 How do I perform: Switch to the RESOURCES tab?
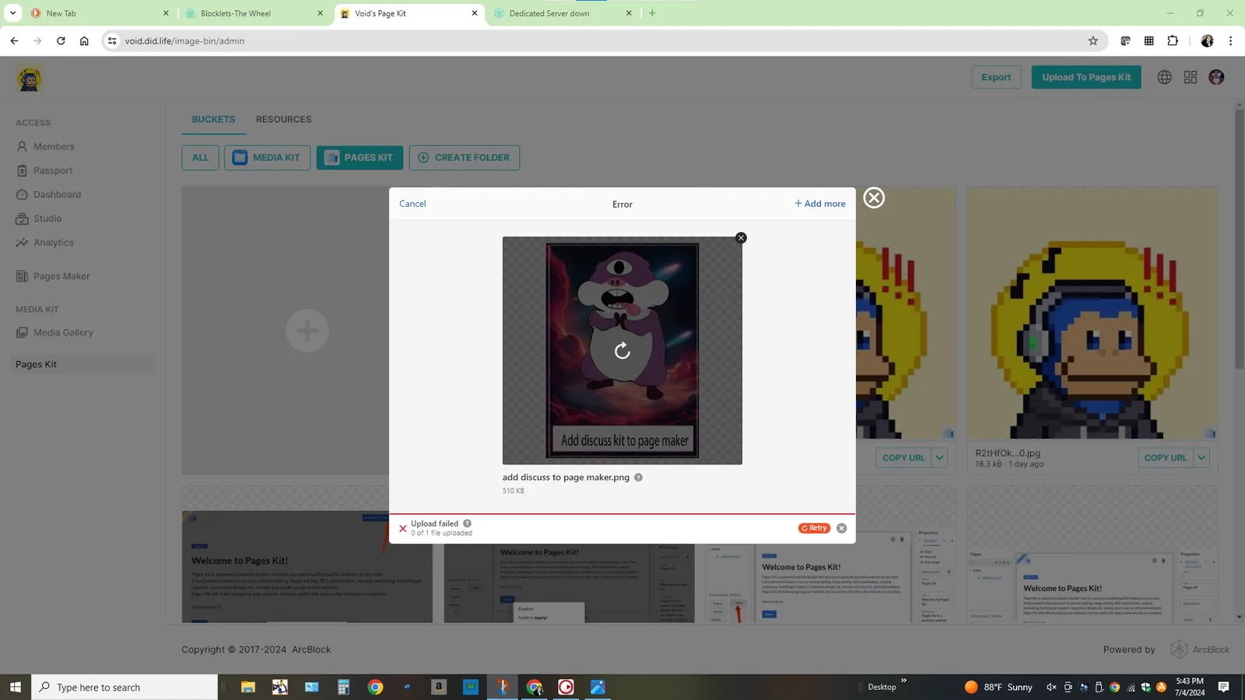[283, 119]
